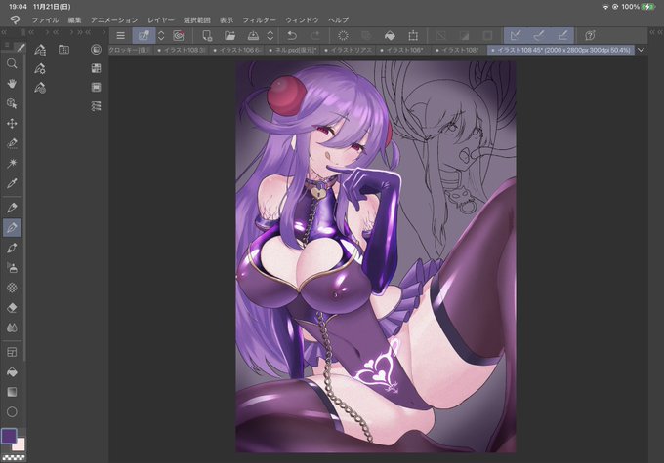Open the 選択範囲 menu
Screen dimensions: 664x463
click(x=197, y=19)
